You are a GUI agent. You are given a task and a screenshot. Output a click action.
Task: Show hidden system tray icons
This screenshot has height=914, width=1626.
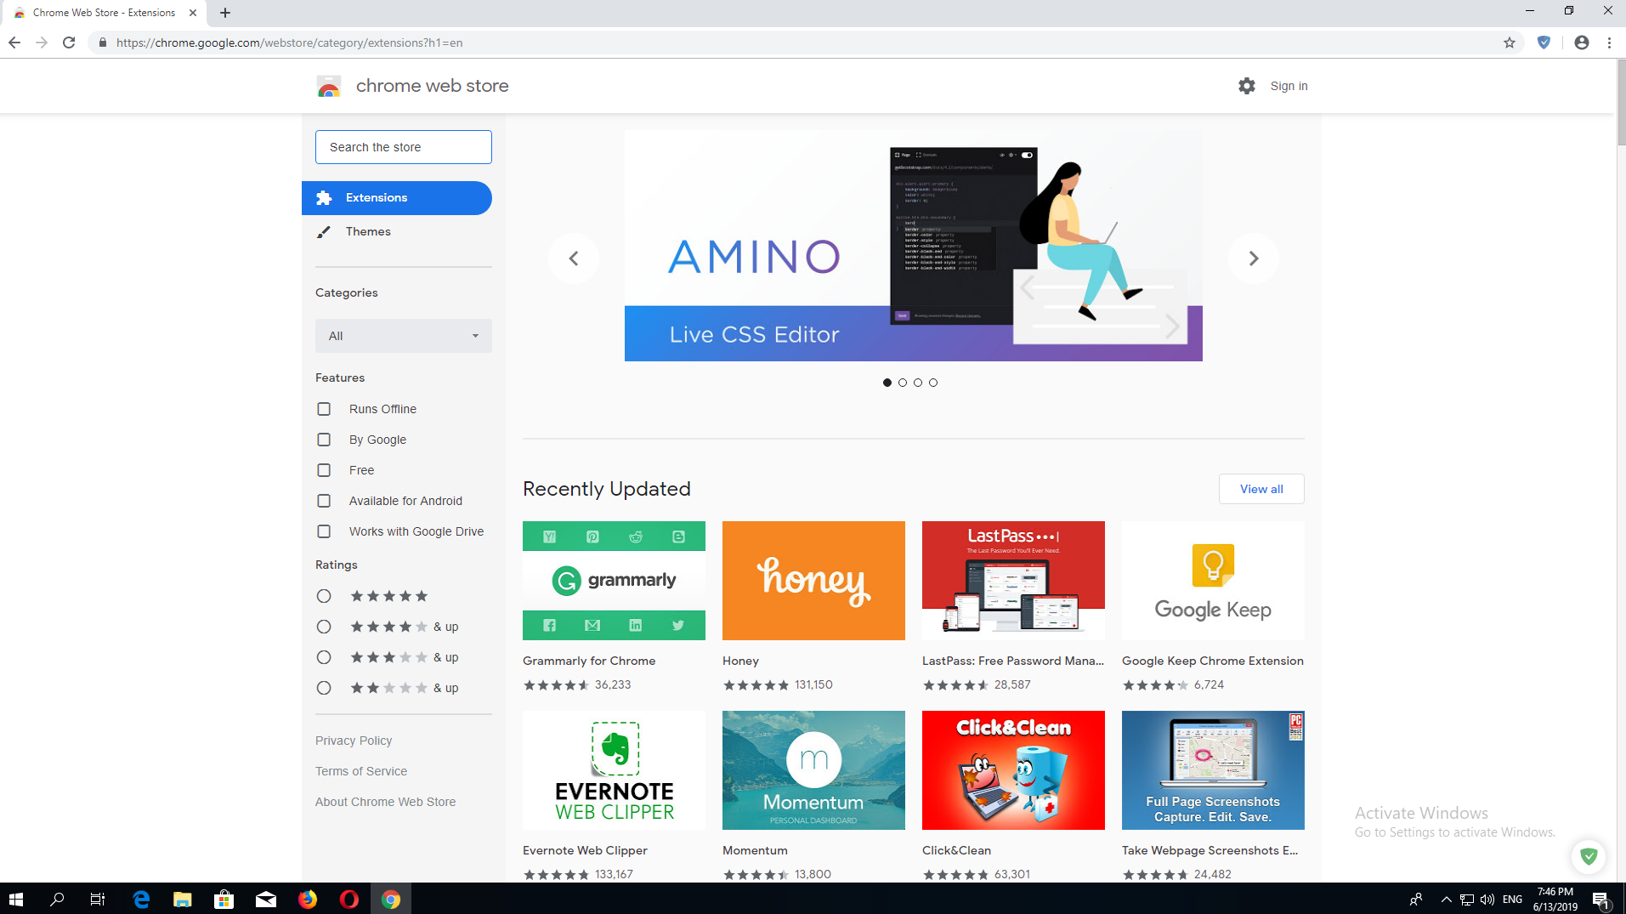tap(1446, 900)
